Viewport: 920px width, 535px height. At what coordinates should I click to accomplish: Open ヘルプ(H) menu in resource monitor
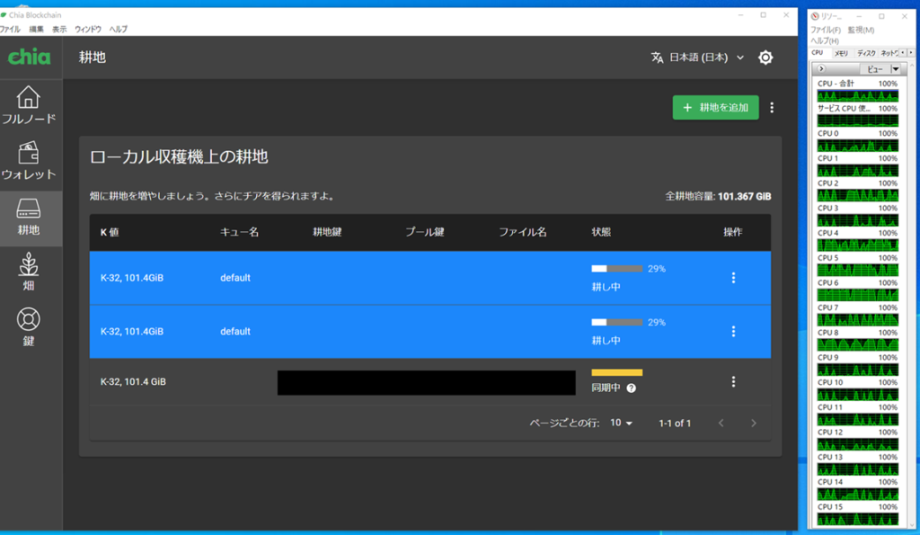(825, 40)
